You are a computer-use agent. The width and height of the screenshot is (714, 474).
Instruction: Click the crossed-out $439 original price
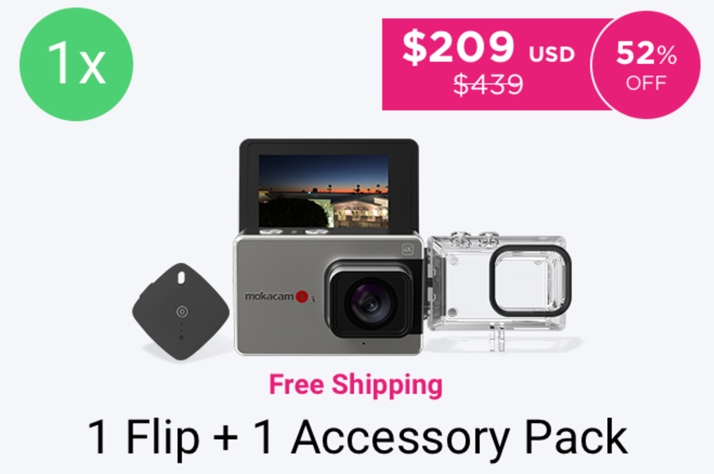pyautogui.click(x=488, y=84)
